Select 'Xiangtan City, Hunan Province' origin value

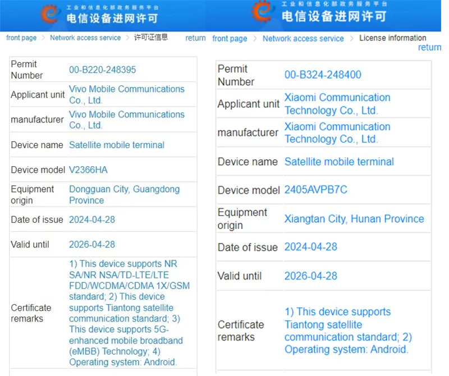[354, 219]
